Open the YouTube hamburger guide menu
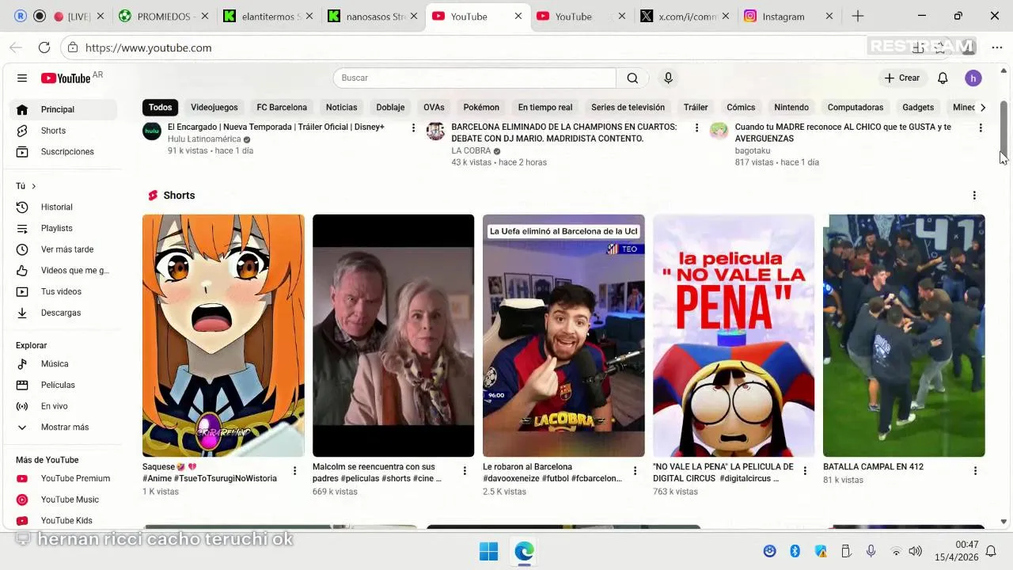This screenshot has height=570, width=1013. click(x=22, y=78)
